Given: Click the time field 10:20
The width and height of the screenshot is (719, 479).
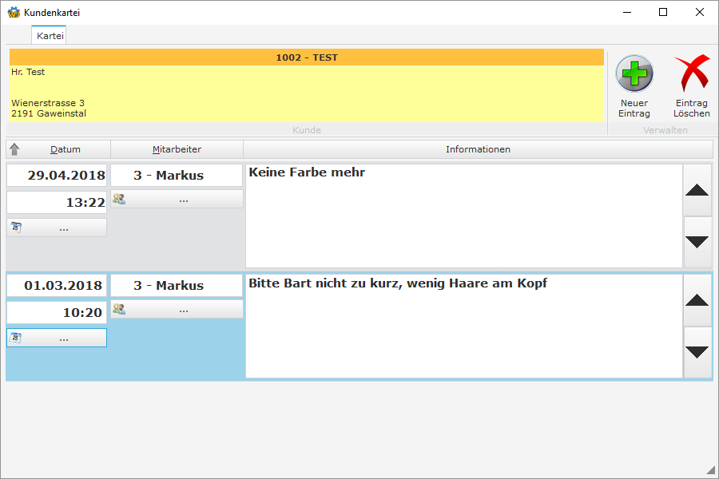Looking at the screenshot, I should [x=57, y=312].
